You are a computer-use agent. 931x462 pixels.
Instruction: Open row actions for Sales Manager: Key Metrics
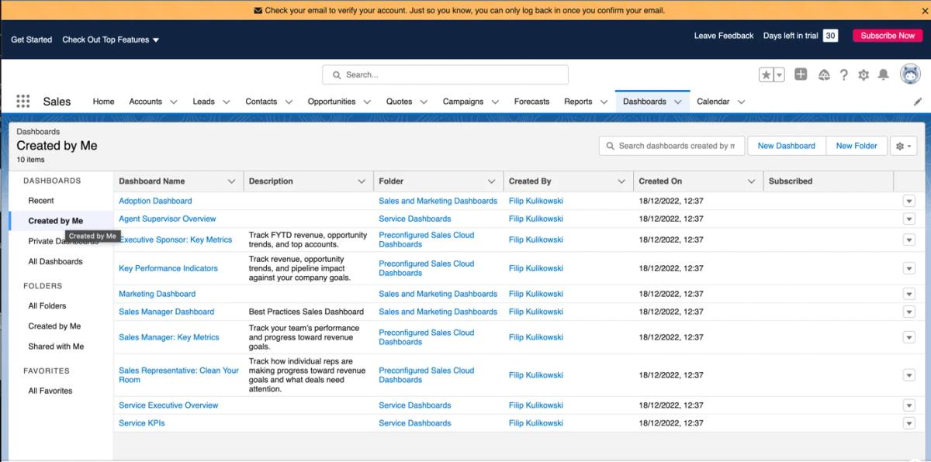(x=909, y=338)
